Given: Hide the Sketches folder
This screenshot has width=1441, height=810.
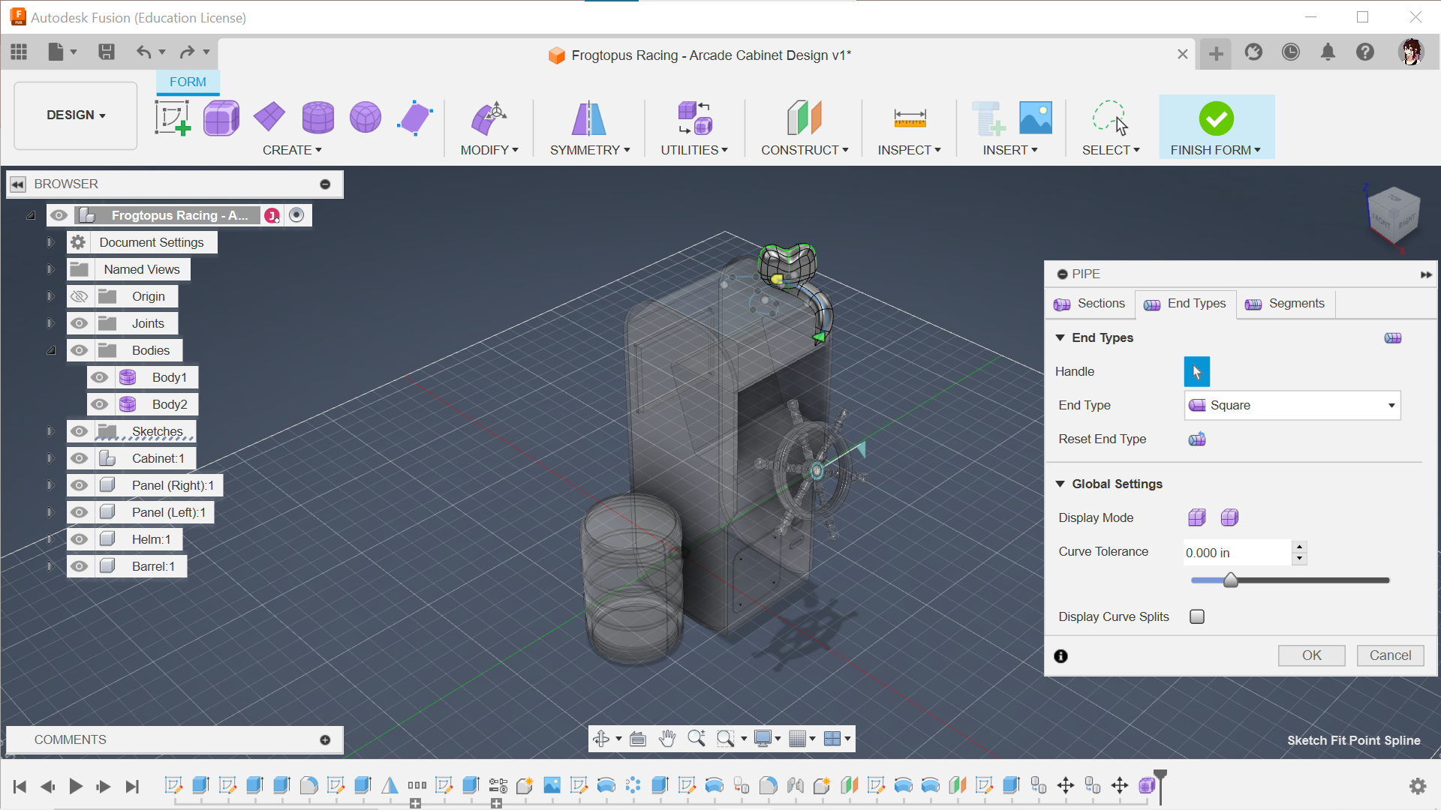Looking at the screenshot, I should (79, 431).
